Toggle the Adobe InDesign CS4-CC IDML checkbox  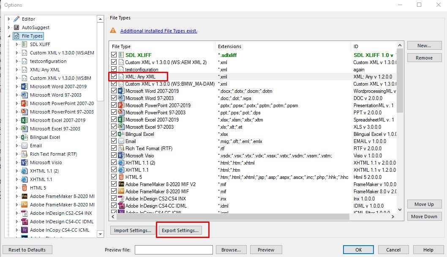click(x=114, y=206)
